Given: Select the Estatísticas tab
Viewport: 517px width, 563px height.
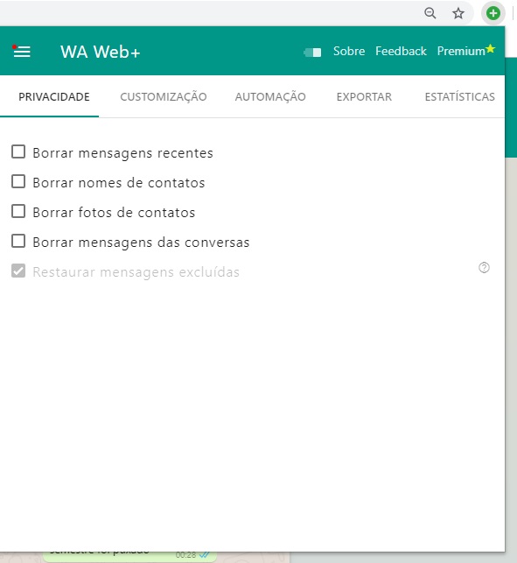Looking at the screenshot, I should pyautogui.click(x=459, y=96).
